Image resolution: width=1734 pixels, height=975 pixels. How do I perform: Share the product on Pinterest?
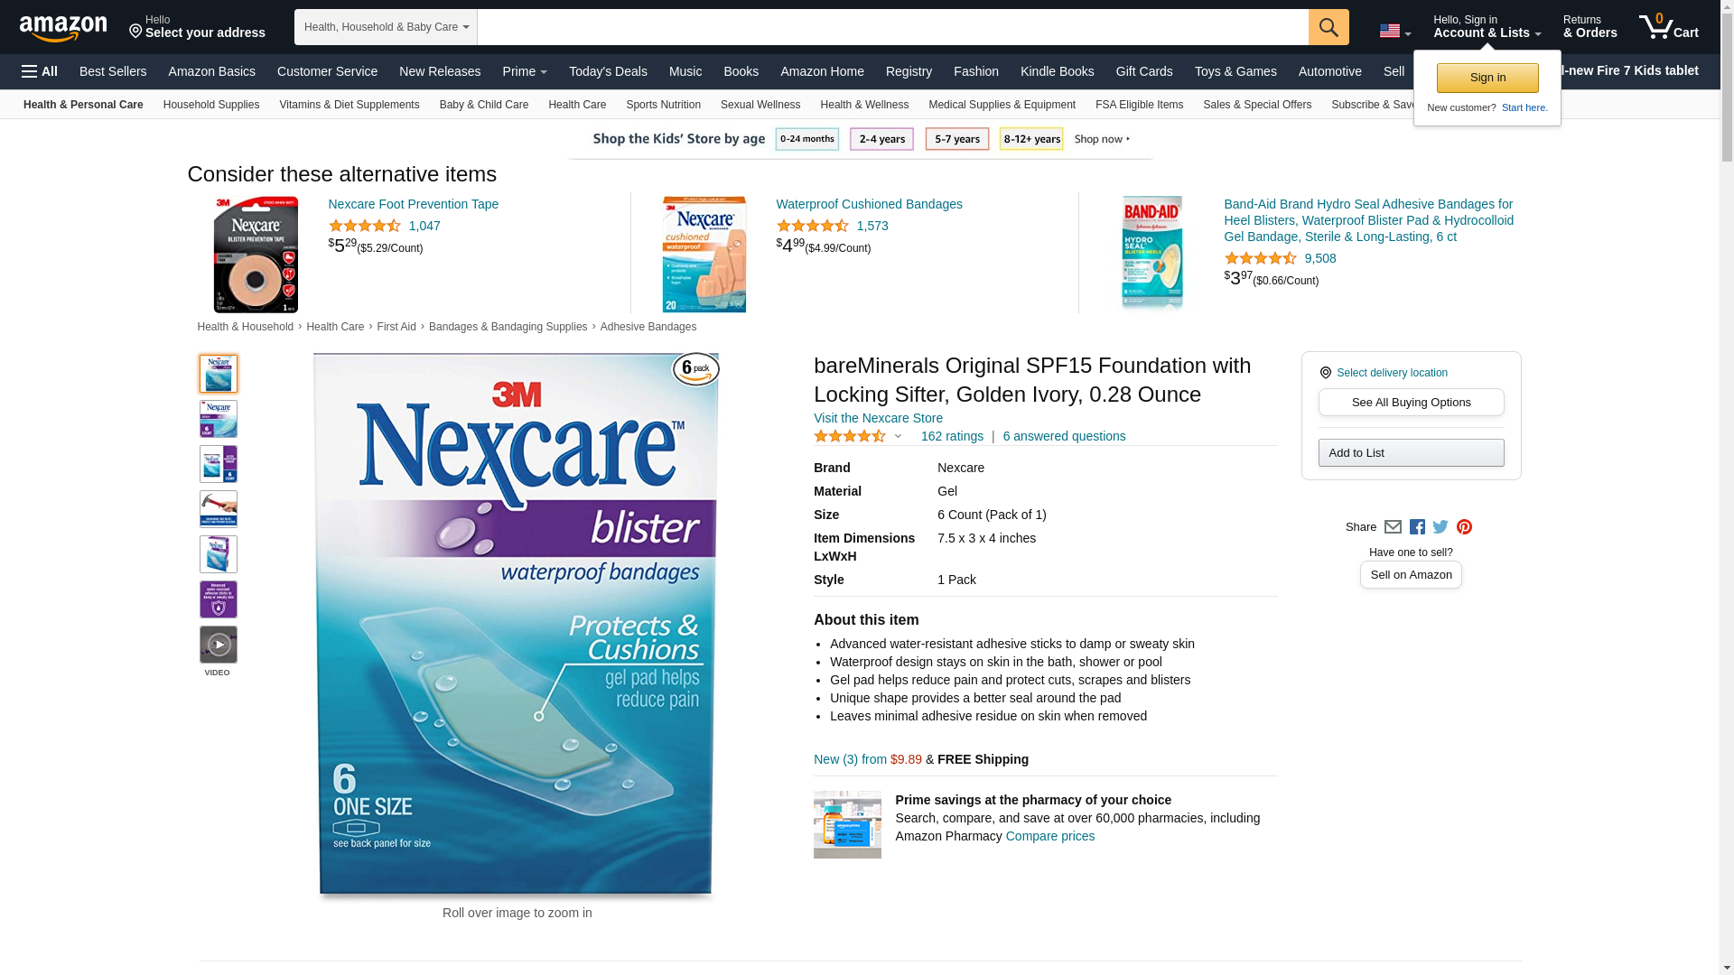1464,527
